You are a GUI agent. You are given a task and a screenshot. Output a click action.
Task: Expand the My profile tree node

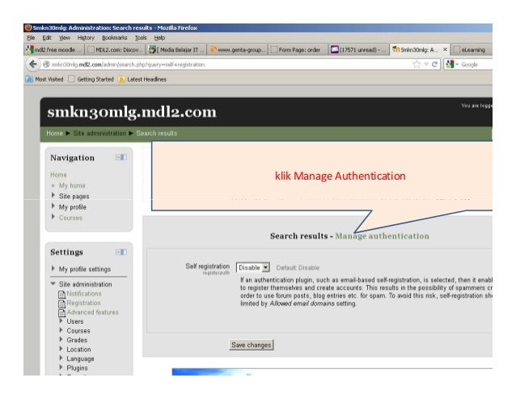click(x=53, y=206)
